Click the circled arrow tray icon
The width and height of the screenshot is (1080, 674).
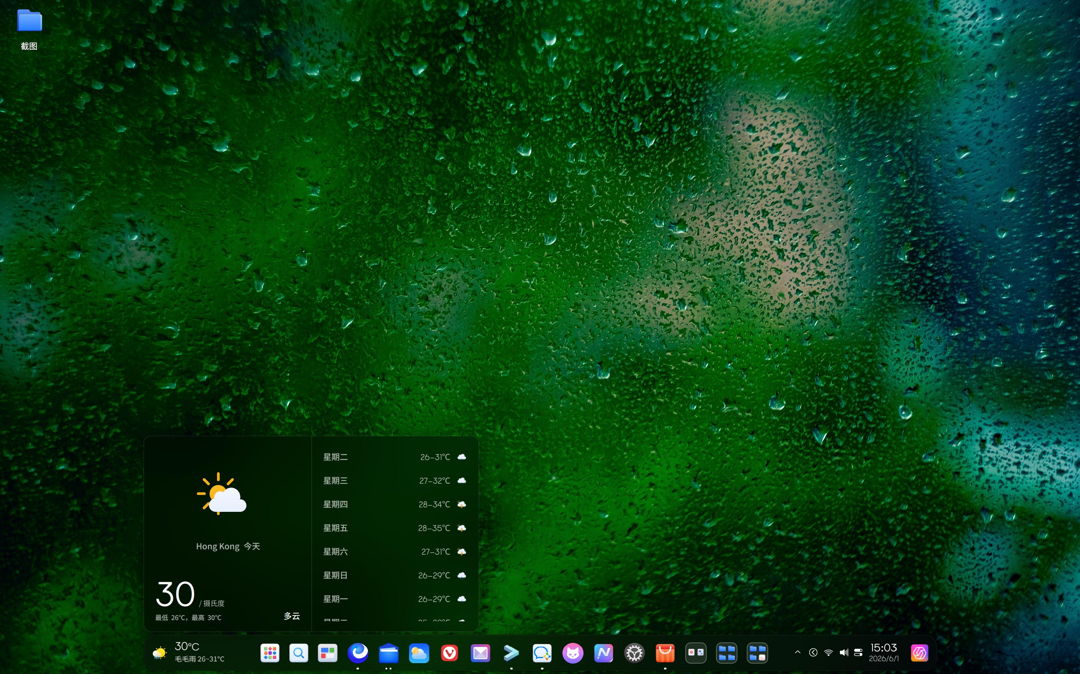coord(813,653)
